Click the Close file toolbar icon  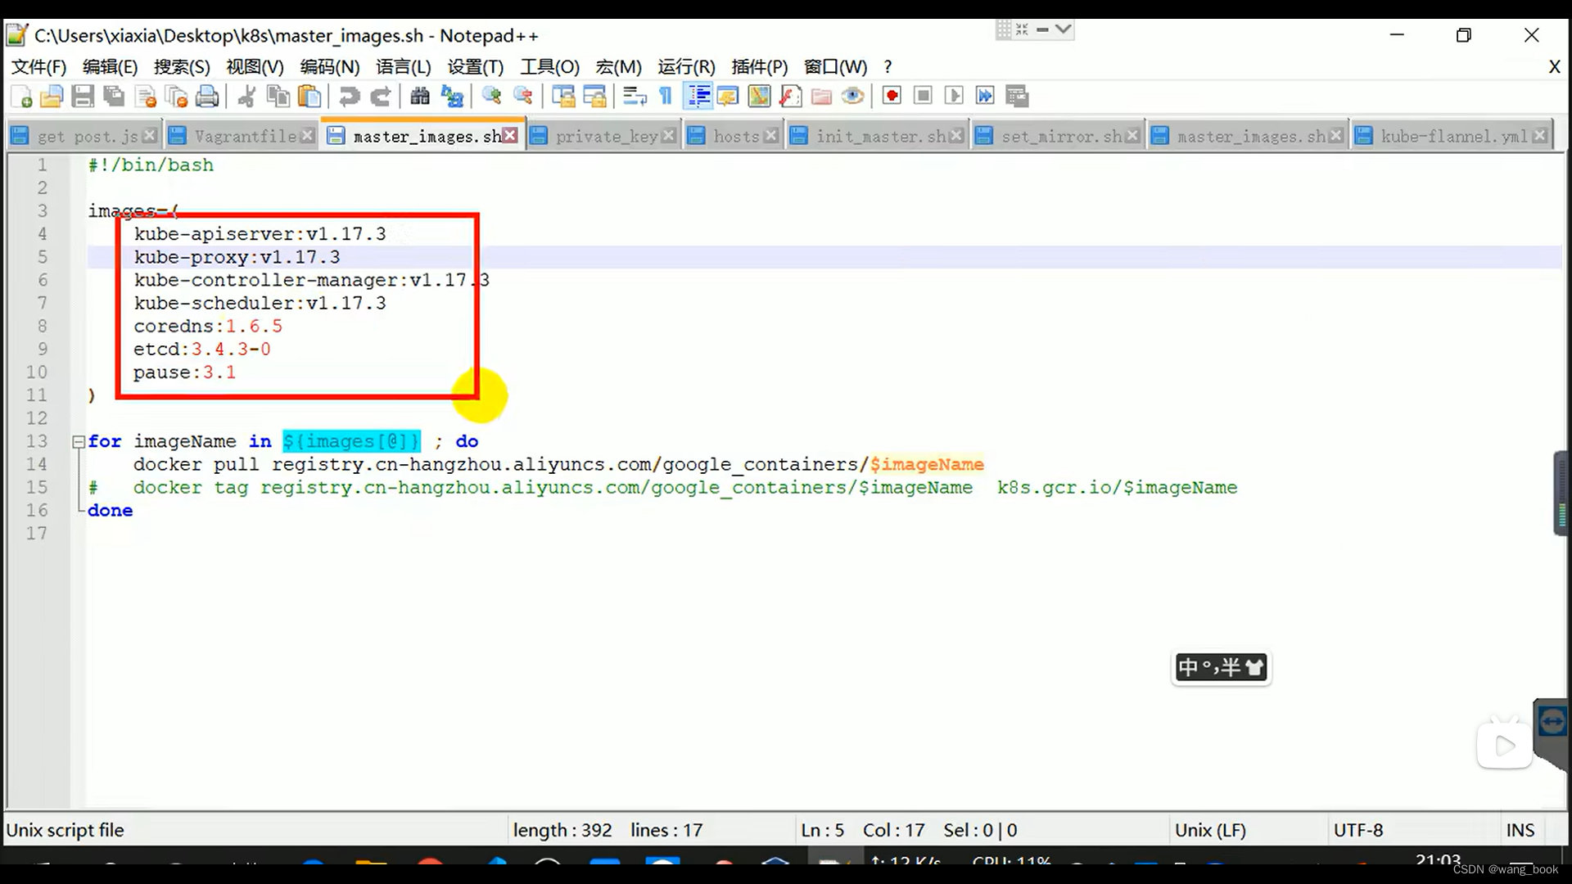click(146, 97)
